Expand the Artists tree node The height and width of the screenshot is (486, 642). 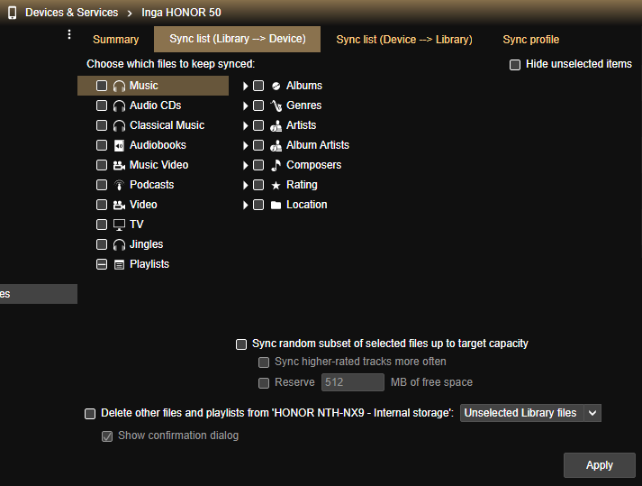(x=245, y=125)
